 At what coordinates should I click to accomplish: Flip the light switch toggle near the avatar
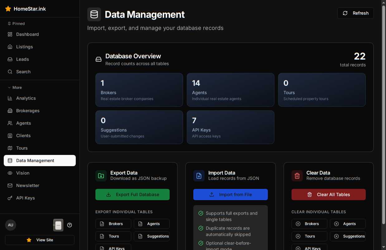point(58,225)
